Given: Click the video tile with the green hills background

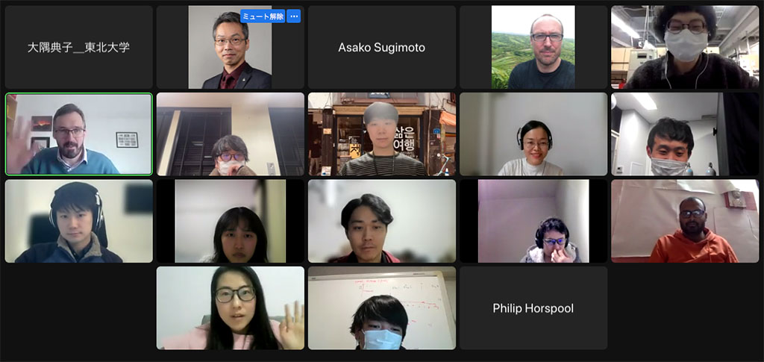Looking at the screenshot, I should click(x=533, y=47).
